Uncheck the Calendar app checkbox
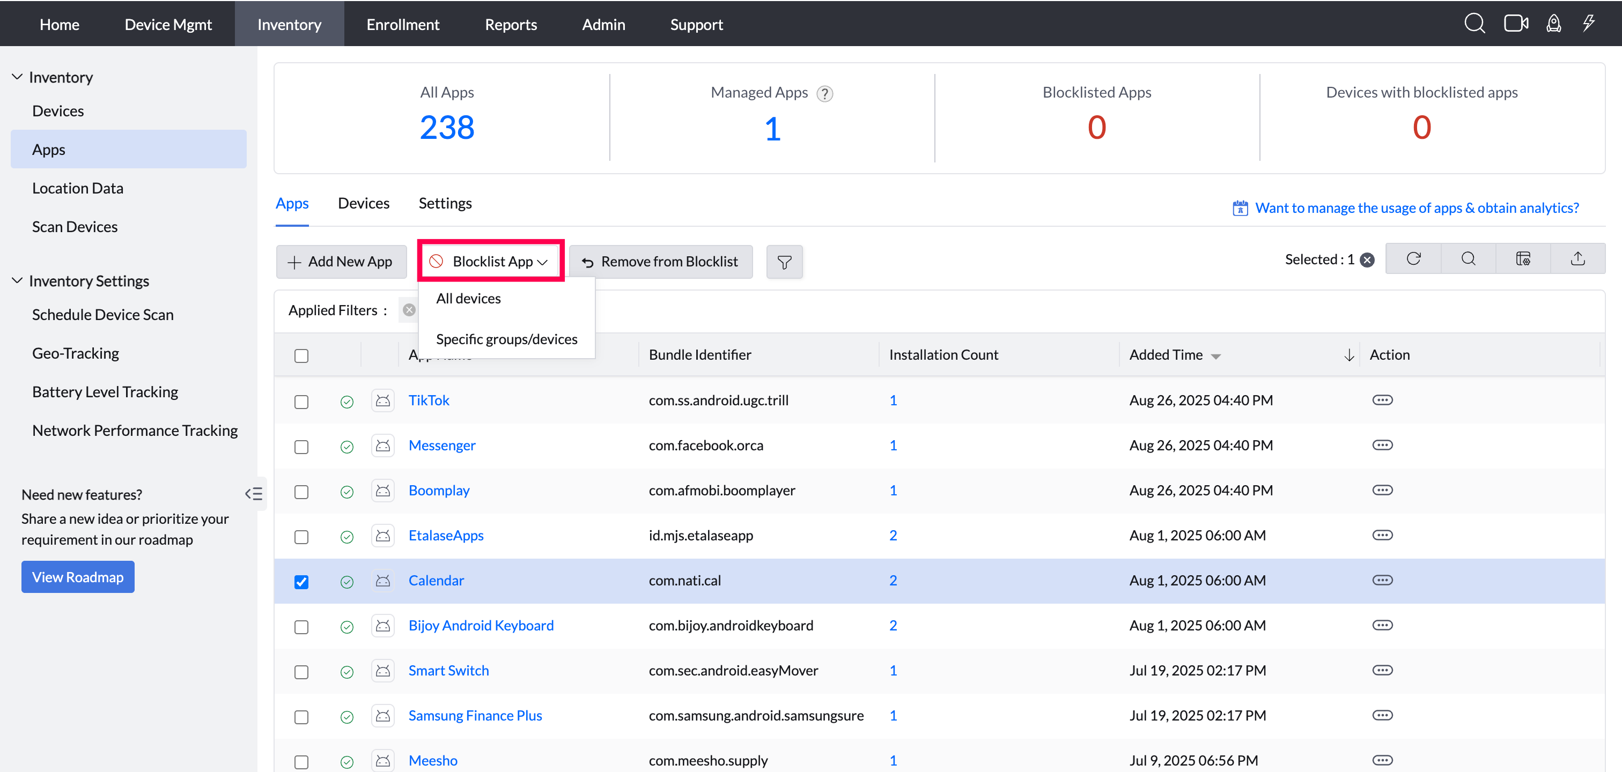The image size is (1622, 772). coord(301,581)
